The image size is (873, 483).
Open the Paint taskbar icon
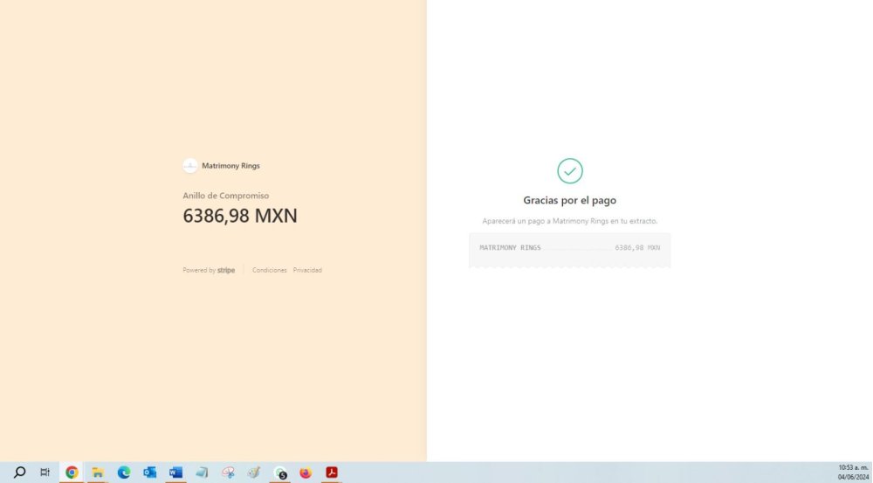click(x=254, y=473)
